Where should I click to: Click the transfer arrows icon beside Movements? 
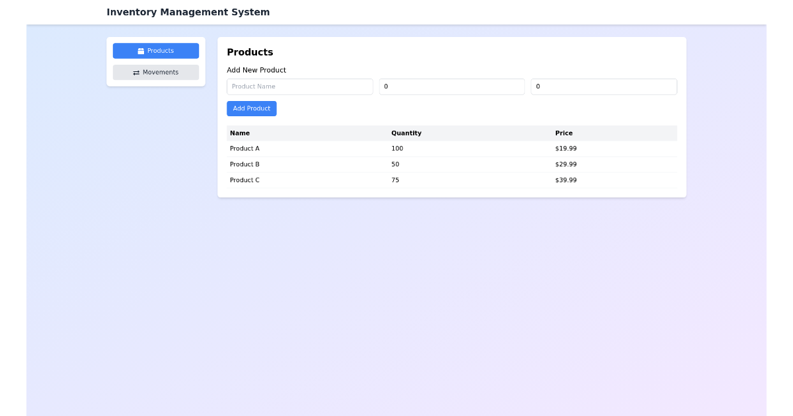(137, 72)
